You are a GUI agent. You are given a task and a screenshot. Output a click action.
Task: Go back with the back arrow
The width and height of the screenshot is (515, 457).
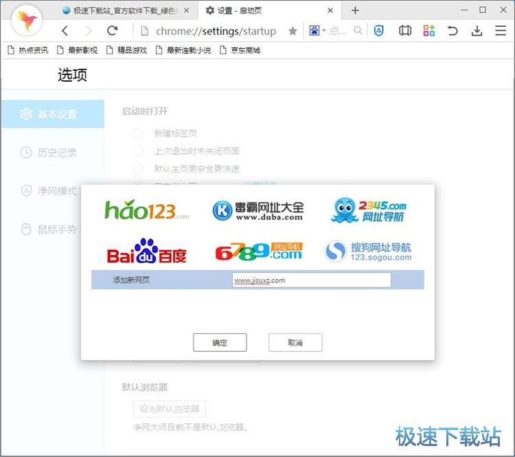(x=65, y=31)
